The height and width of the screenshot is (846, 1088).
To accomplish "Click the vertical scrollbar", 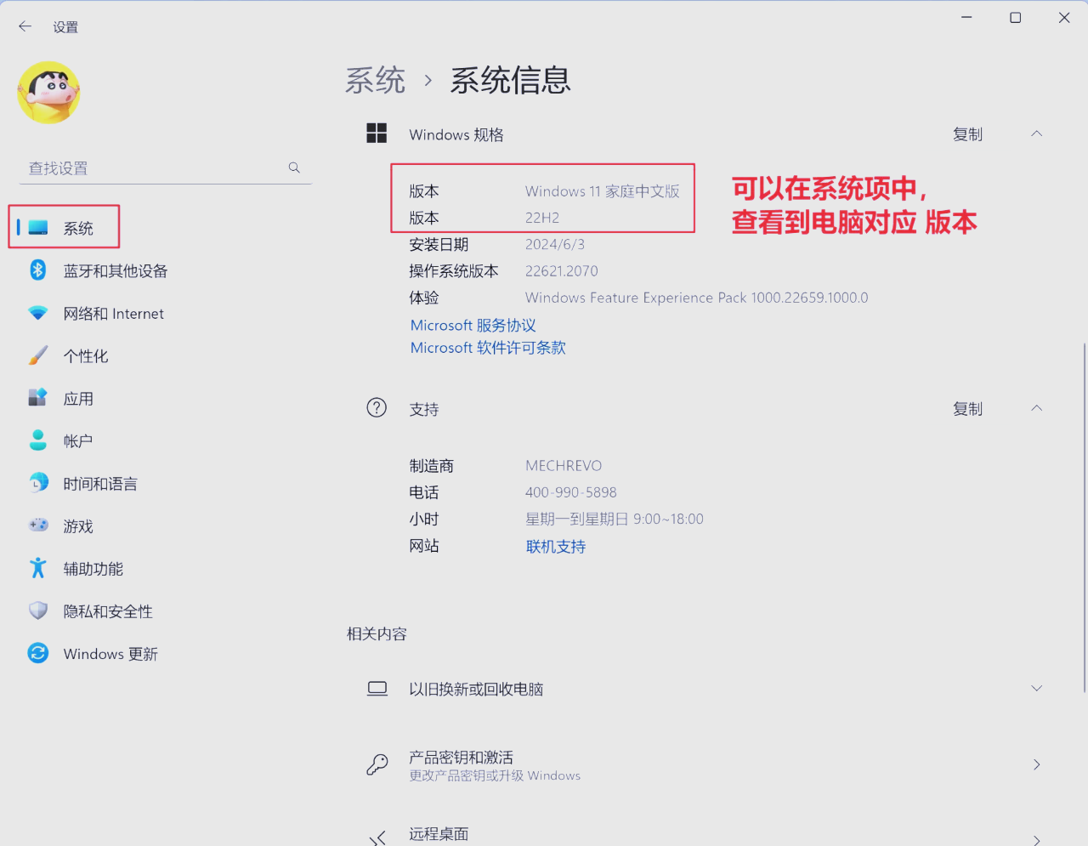I will pos(1084,517).
